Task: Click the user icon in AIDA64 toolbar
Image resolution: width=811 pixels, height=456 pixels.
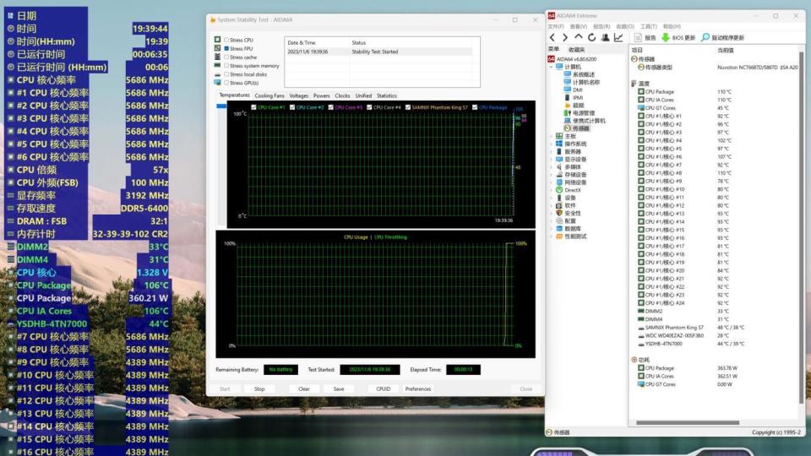Action: pos(605,38)
